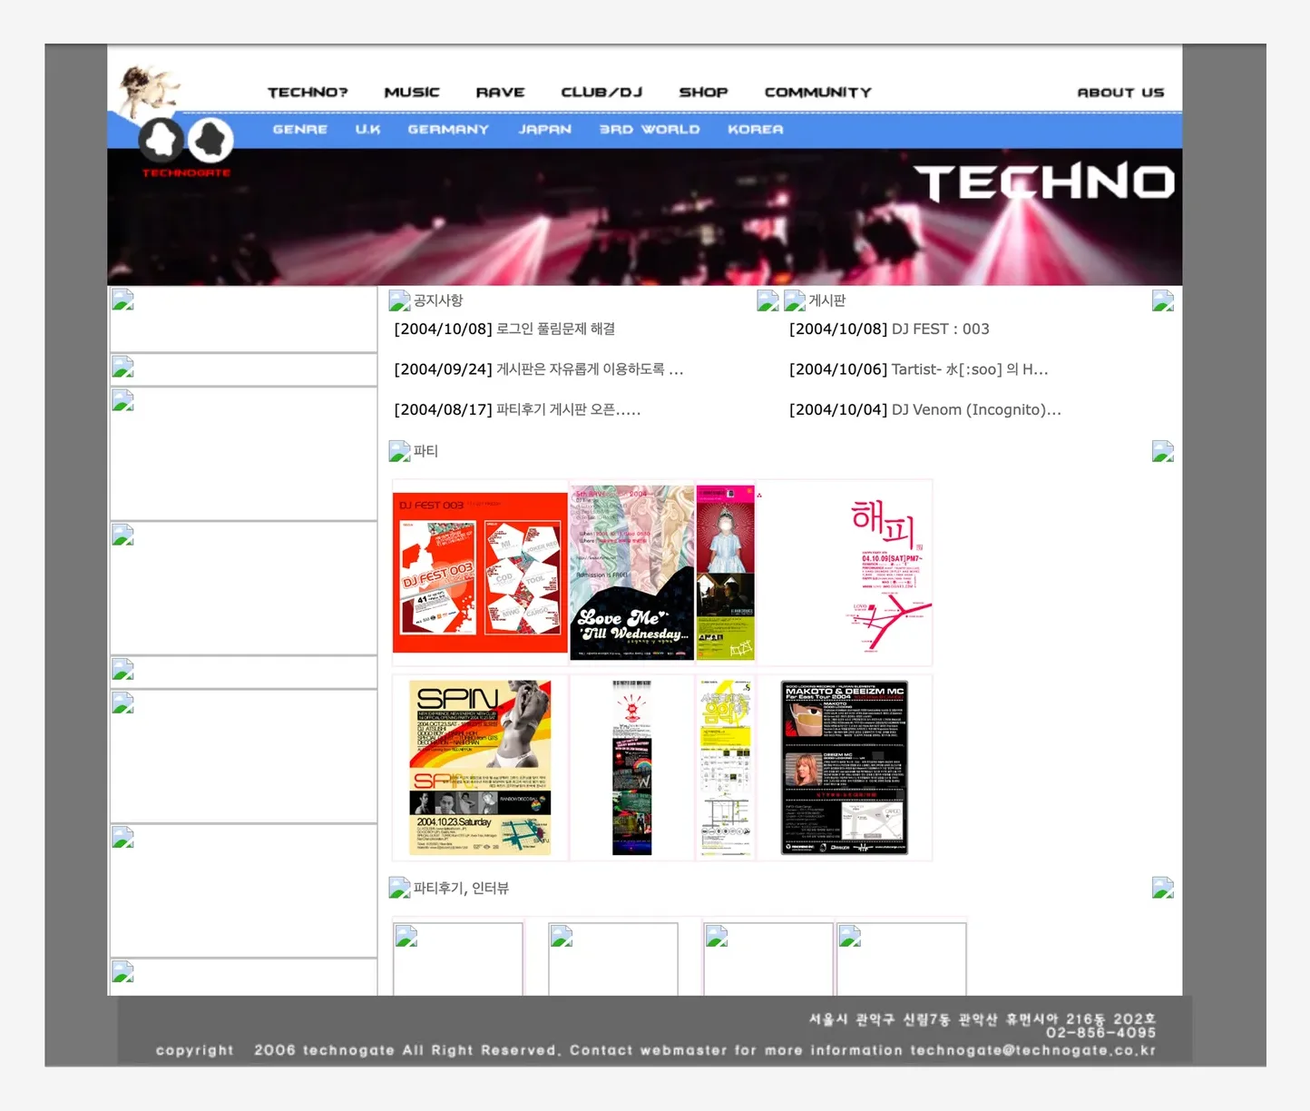Select the 3RD WORLD submenu item
Viewport: 1310px width, 1111px height.
point(650,130)
